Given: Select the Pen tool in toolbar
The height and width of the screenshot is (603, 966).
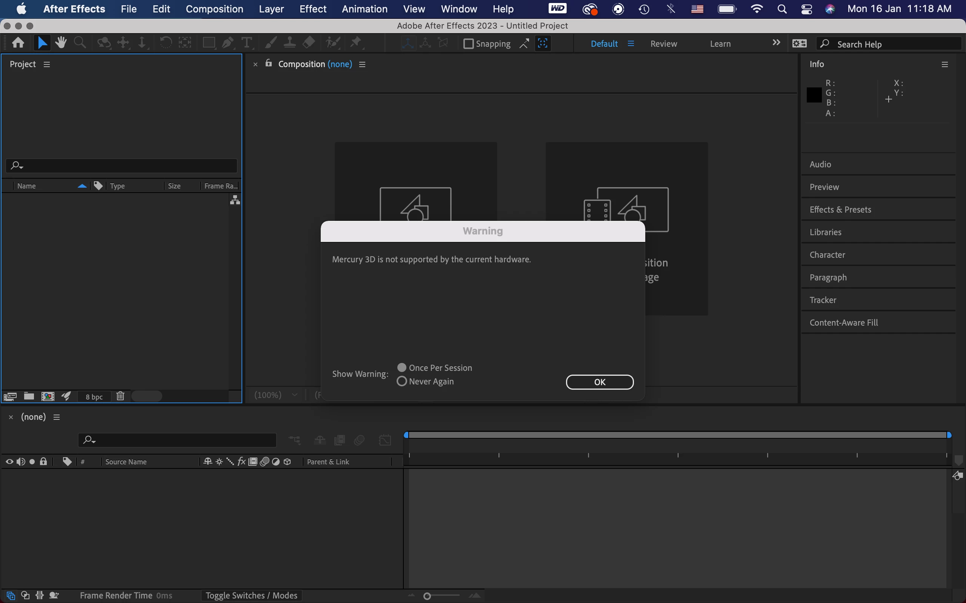Looking at the screenshot, I should (228, 43).
